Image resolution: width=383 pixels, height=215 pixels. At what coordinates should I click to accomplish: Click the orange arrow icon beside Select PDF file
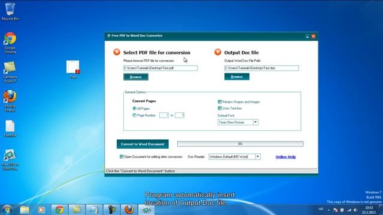click(x=117, y=52)
